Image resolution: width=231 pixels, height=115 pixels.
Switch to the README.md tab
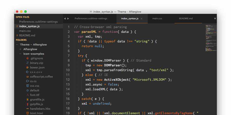[186, 19]
